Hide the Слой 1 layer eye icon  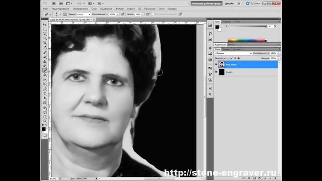216,72
